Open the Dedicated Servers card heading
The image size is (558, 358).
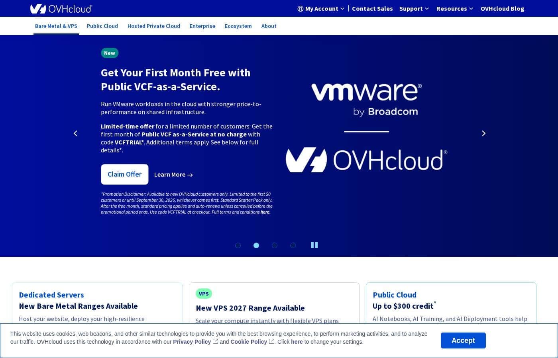(51, 295)
